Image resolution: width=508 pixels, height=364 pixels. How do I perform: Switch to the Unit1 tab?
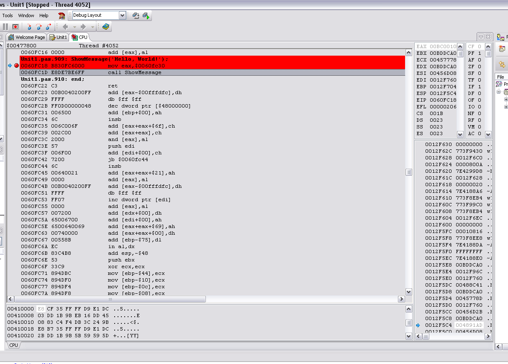click(58, 37)
